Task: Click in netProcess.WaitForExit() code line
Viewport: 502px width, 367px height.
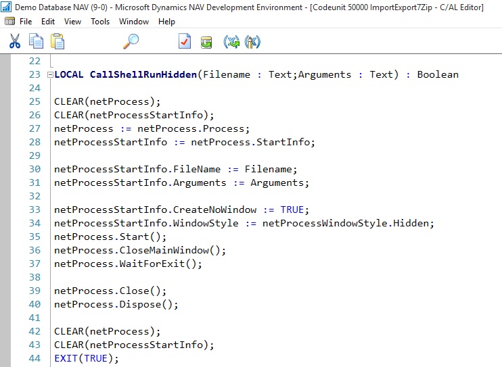Action: tap(128, 264)
